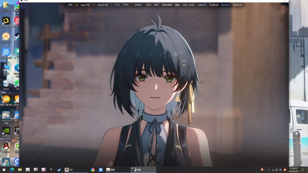Open the Windows Start menu

[3, 170]
